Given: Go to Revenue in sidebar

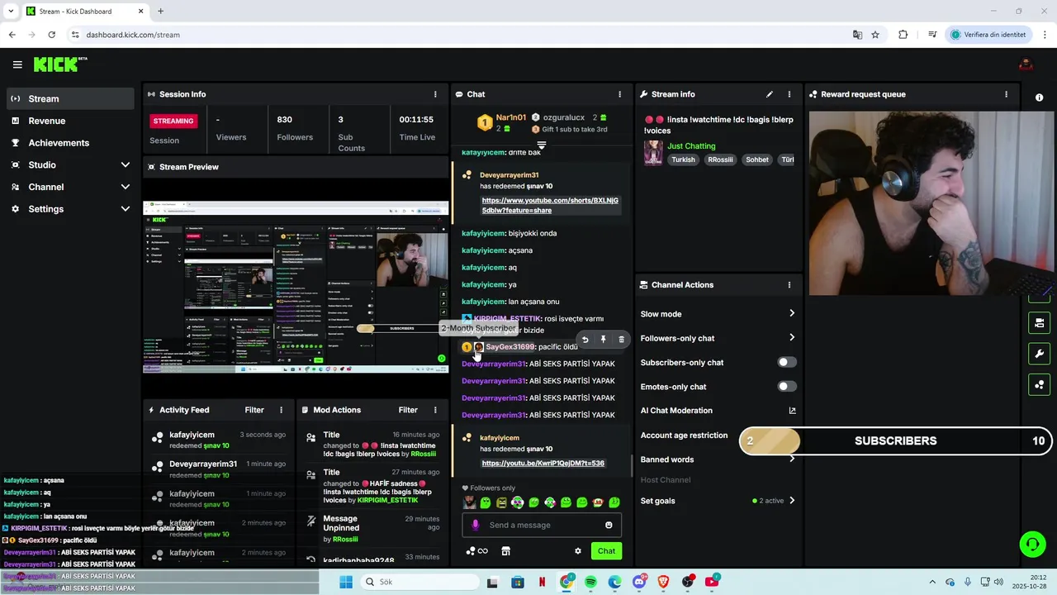Looking at the screenshot, I should 70,121.
